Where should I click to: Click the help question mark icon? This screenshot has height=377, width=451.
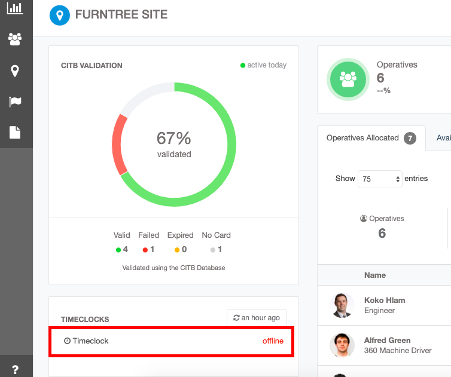pos(15,369)
